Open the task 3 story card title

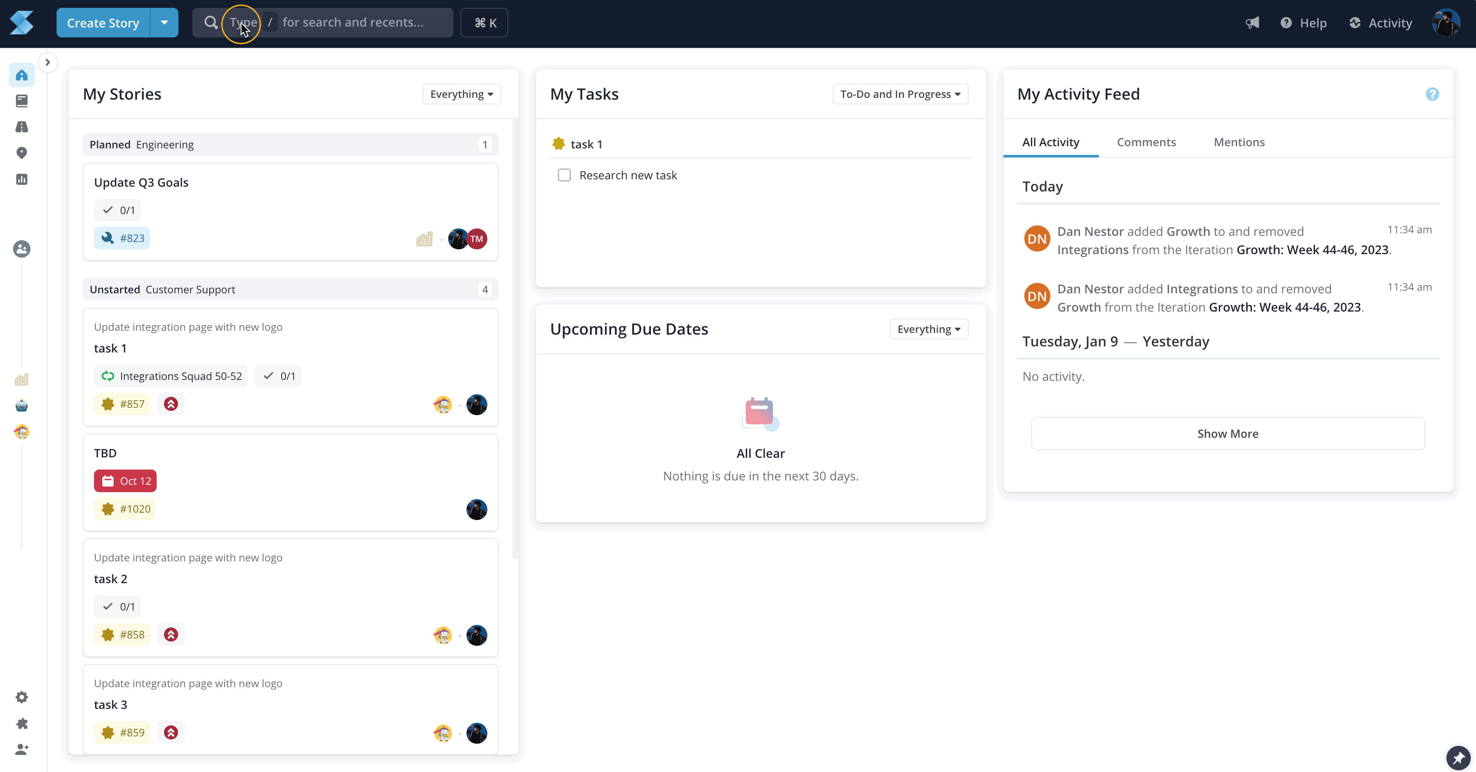click(x=111, y=705)
